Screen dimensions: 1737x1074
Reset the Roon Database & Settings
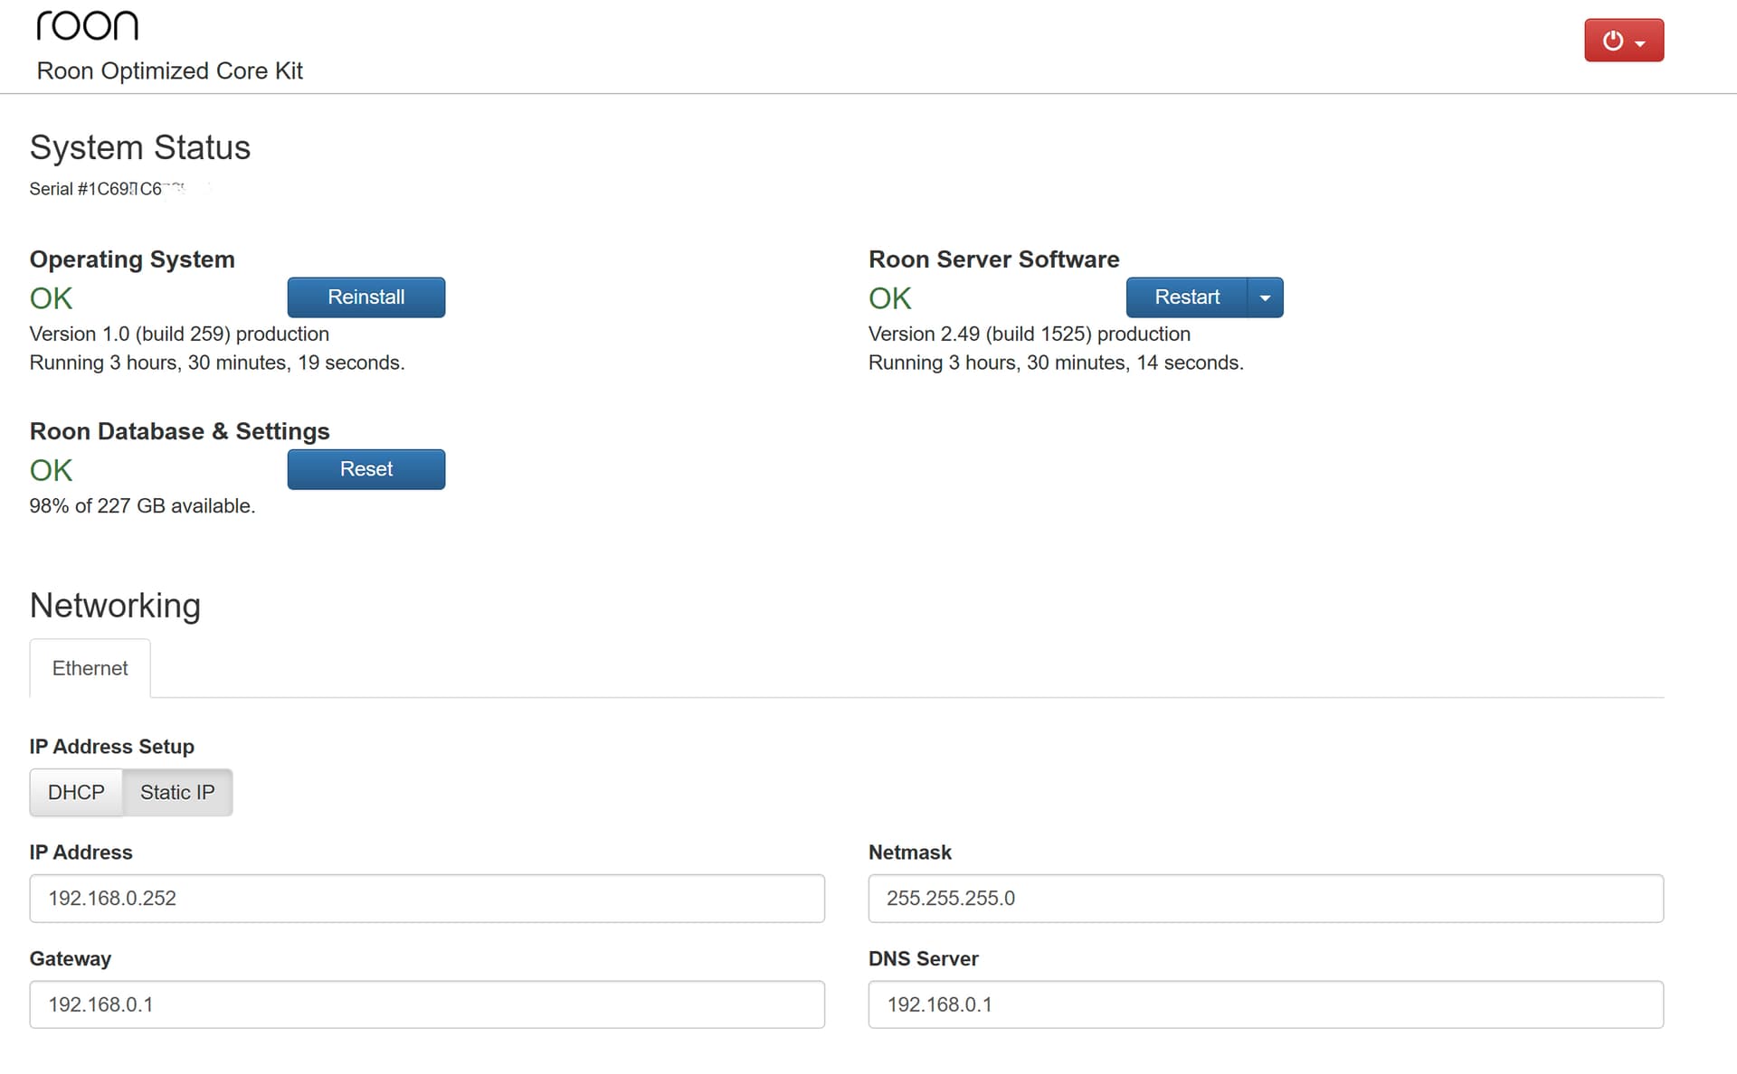pos(366,469)
